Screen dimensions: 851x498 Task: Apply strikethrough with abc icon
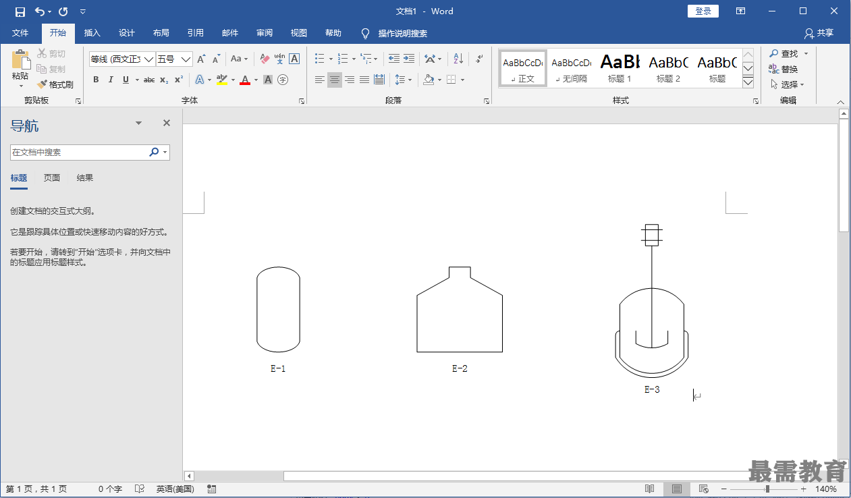pyautogui.click(x=149, y=80)
